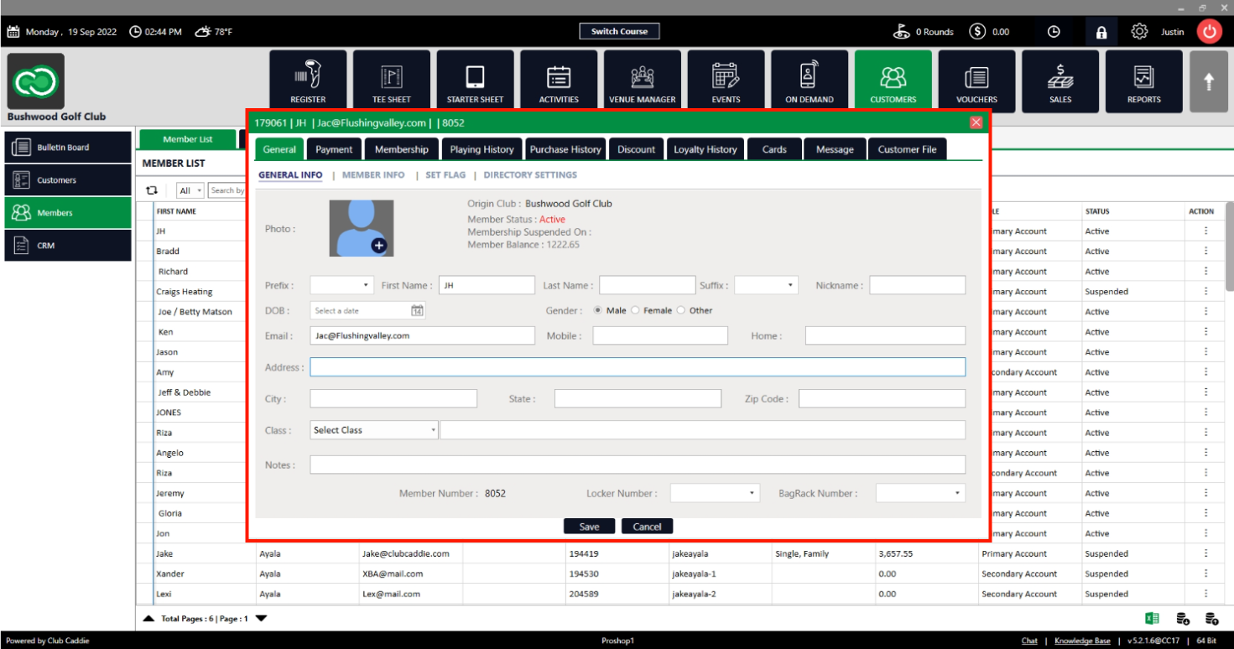Click the red power button
Screen dimensions: 1234x649
click(1209, 32)
